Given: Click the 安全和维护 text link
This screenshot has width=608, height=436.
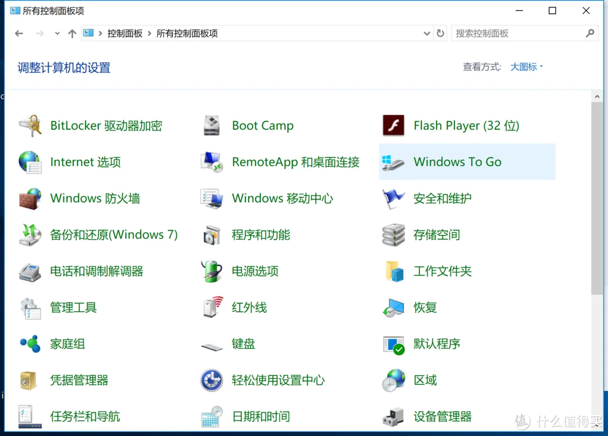Looking at the screenshot, I should [x=442, y=199].
